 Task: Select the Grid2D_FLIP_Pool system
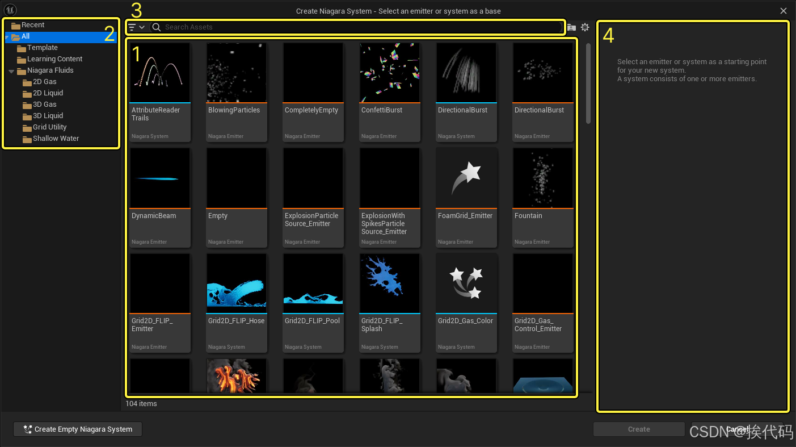[x=313, y=303]
